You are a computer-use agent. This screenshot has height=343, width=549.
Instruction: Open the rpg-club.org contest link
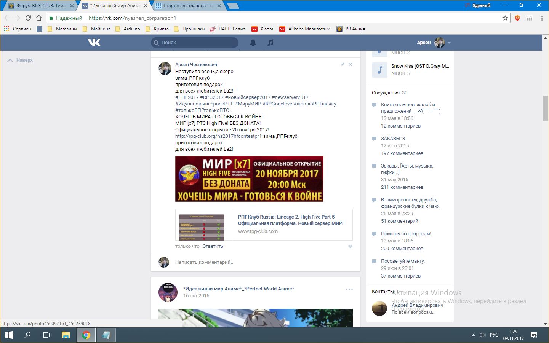[x=218, y=136]
